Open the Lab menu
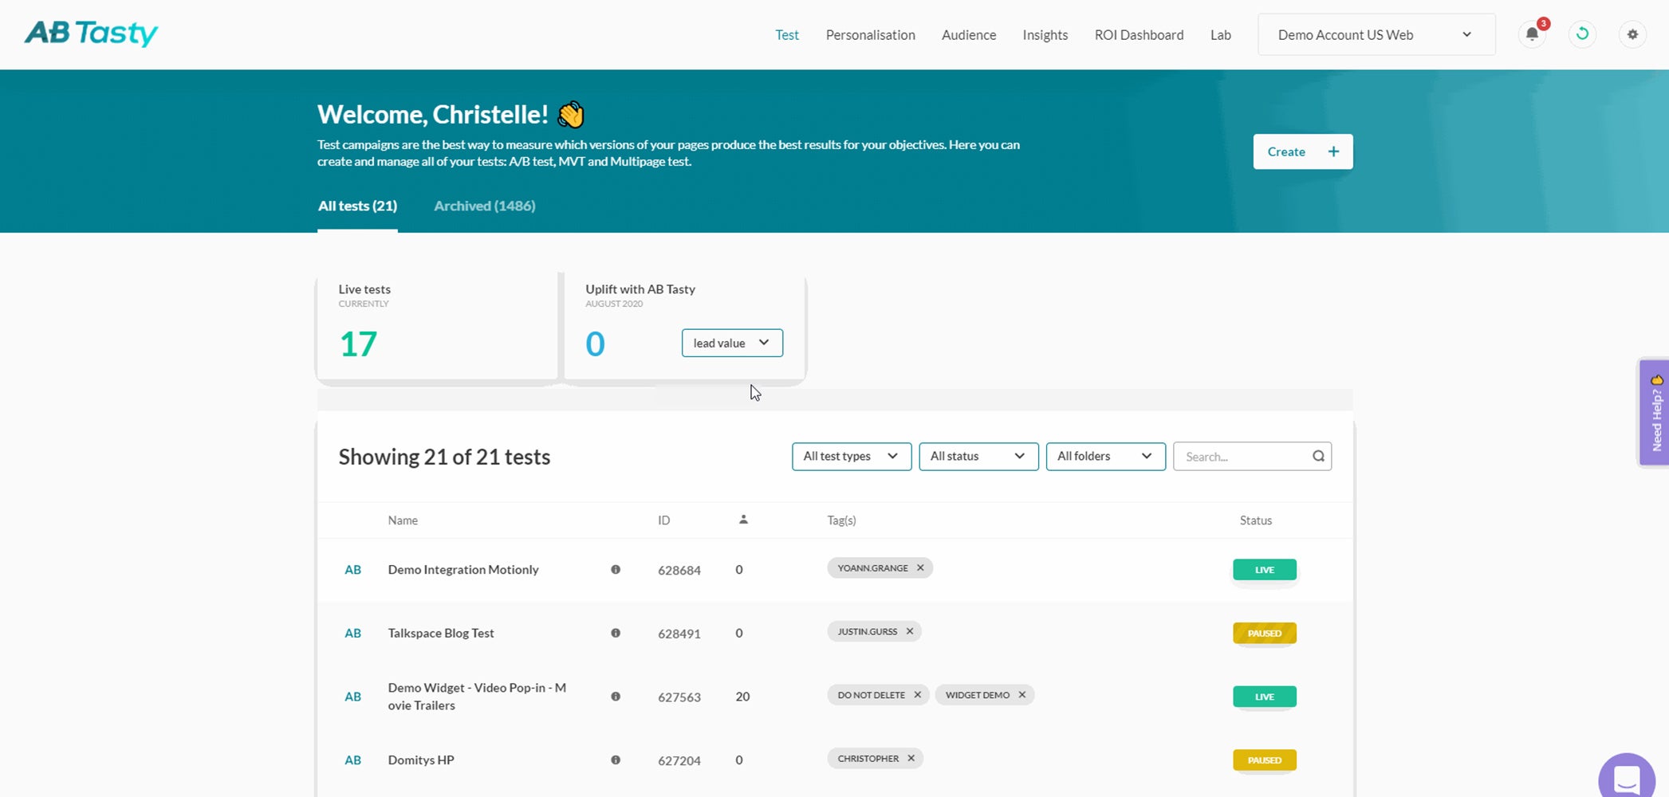Image resolution: width=1669 pixels, height=797 pixels. point(1221,35)
